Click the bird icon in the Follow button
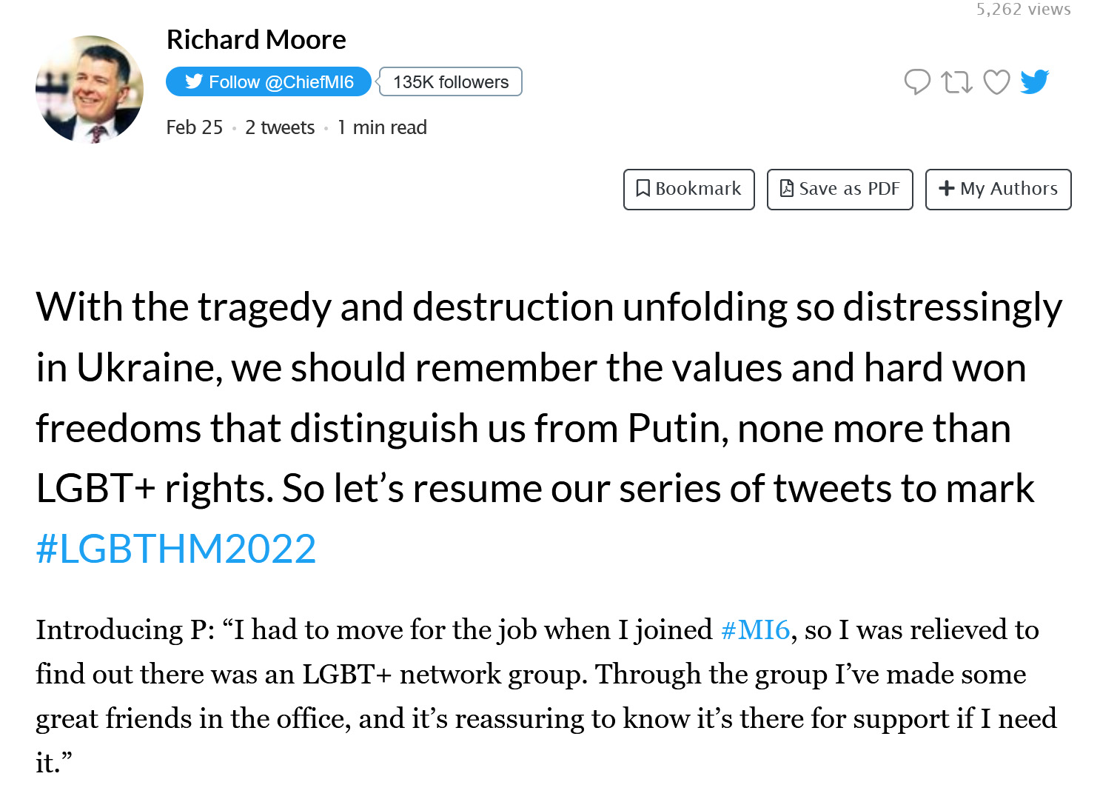Image resolution: width=1100 pixels, height=802 pixels. tap(194, 81)
